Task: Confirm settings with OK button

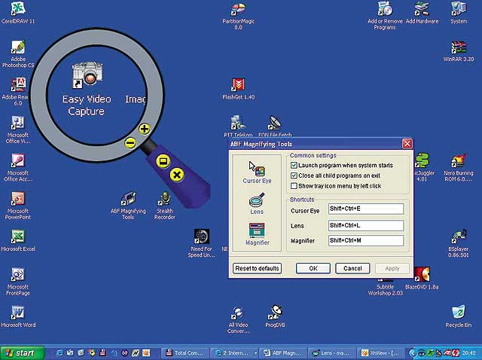Action: [313, 268]
